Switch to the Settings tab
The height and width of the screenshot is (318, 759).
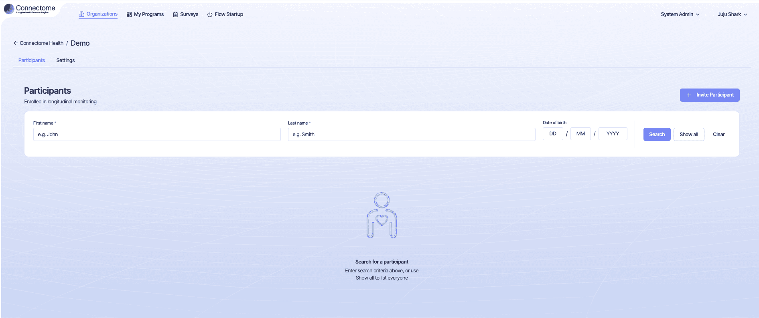tap(65, 60)
